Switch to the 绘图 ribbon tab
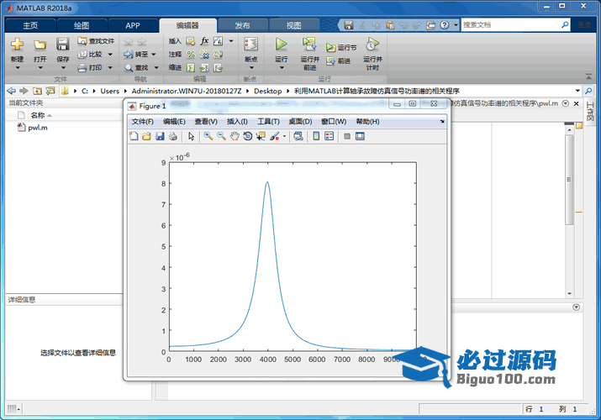601x420 pixels. (82, 25)
